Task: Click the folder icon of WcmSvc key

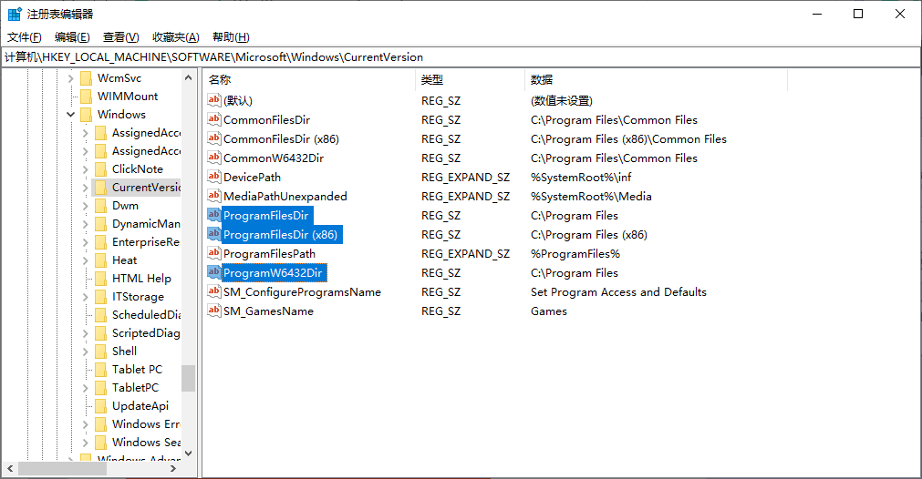Action: point(86,78)
